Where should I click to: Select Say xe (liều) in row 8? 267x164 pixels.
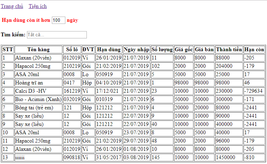(38, 116)
